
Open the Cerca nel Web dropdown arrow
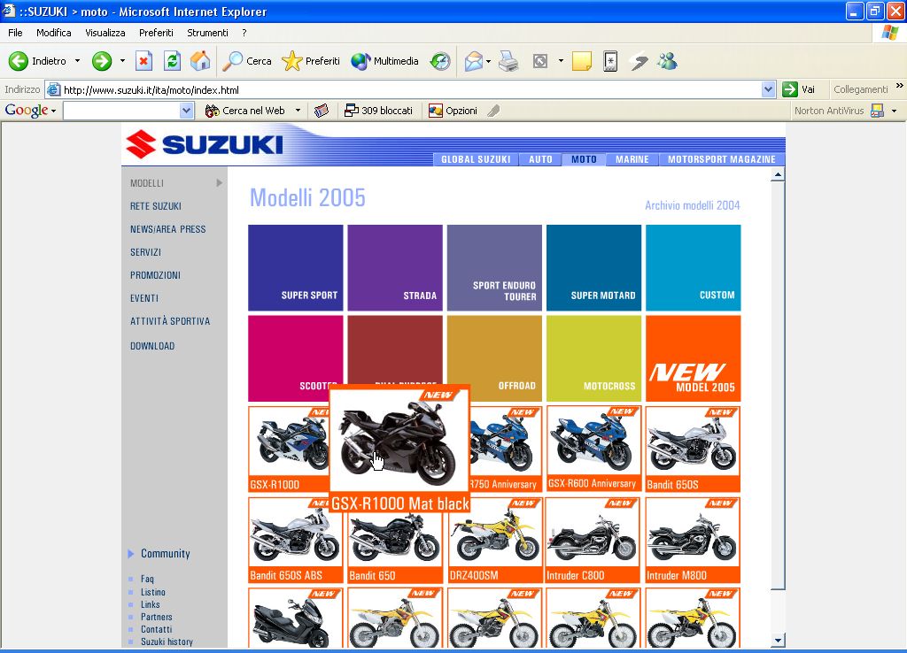[298, 111]
